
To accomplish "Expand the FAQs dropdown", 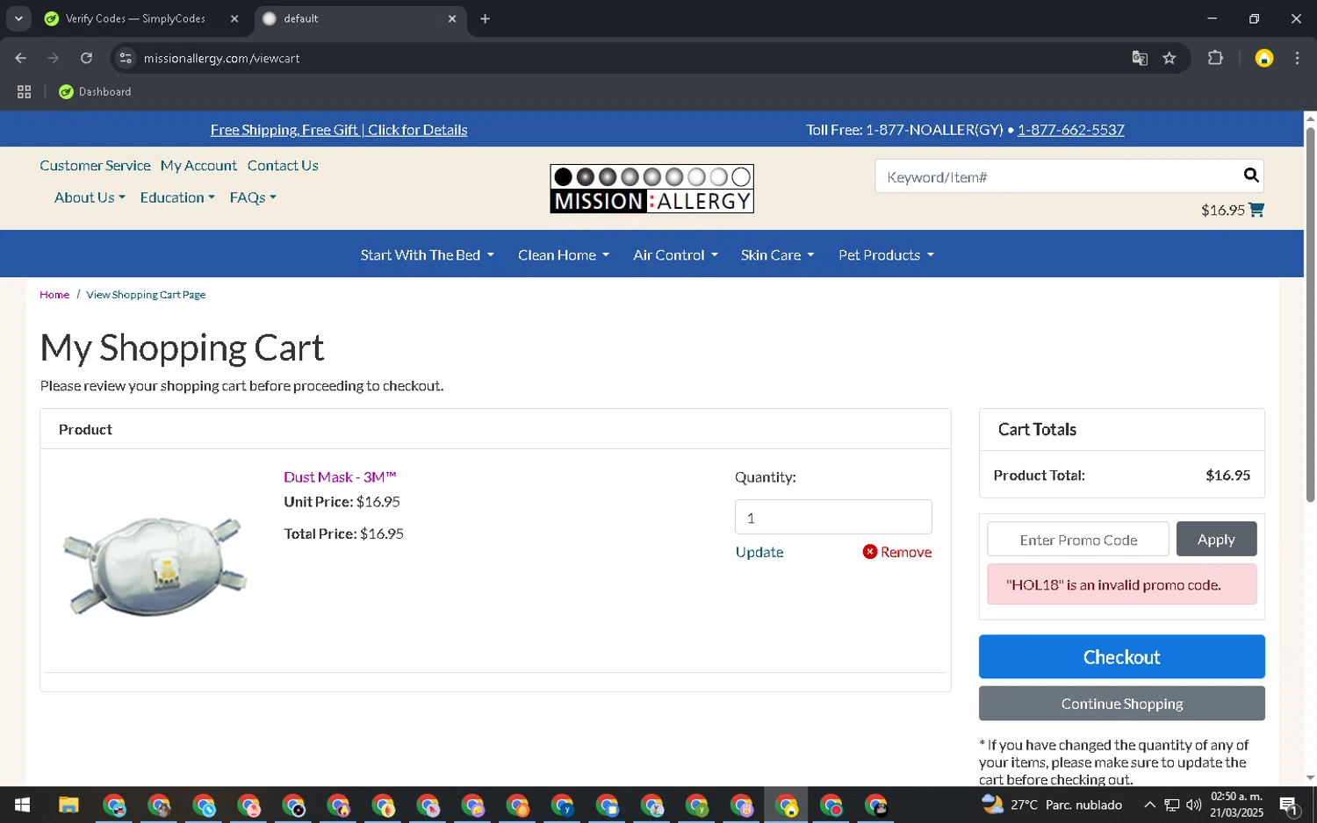I will pos(253,197).
